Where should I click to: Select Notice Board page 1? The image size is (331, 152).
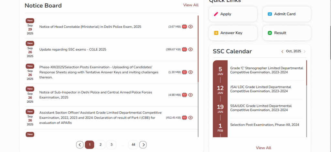(90, 145)
